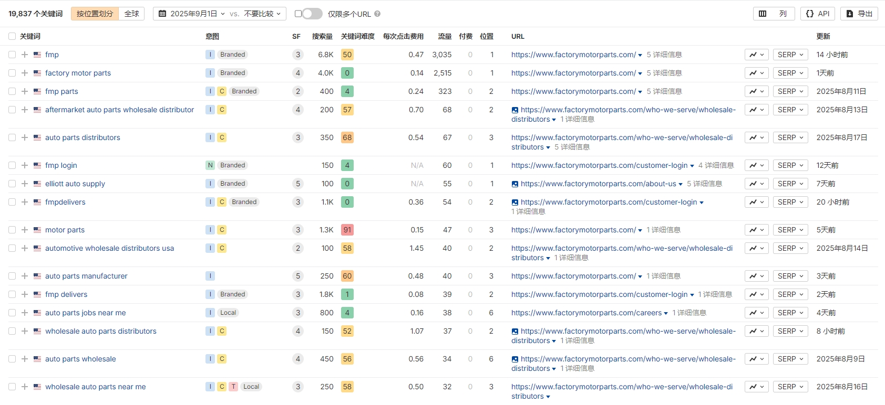
Task: Open trend chart icon for factory motor parts
Action: coord(757,73)
